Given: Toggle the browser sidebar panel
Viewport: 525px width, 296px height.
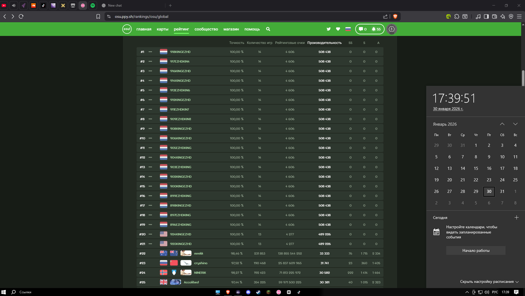Looking at the screenshot, I should [x=486, y=16].
